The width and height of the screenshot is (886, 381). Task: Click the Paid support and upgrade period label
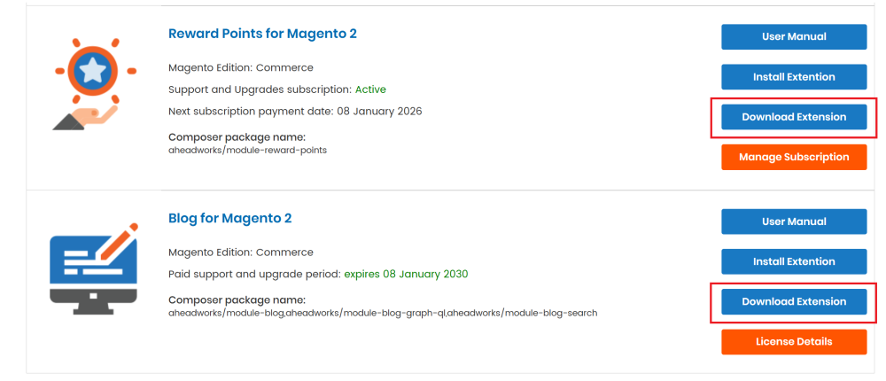(x=255, y=274)
